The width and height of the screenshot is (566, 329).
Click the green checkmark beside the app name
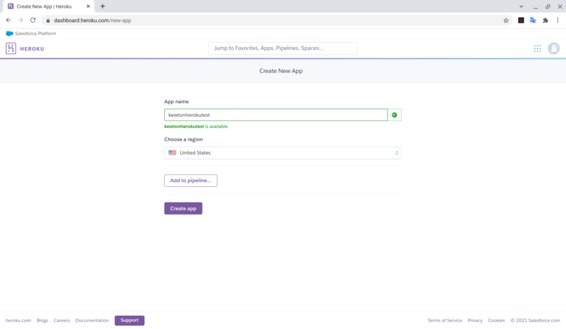[395, 114]
